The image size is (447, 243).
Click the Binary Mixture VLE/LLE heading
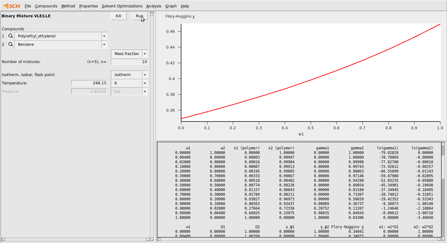(x=26, y=16)
